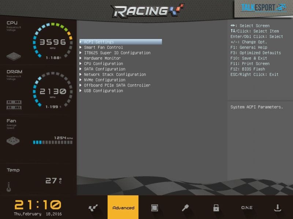Viewport: 293px width, 219px height.
Task: Select the Advanced tab
Action: click(123, 208)
